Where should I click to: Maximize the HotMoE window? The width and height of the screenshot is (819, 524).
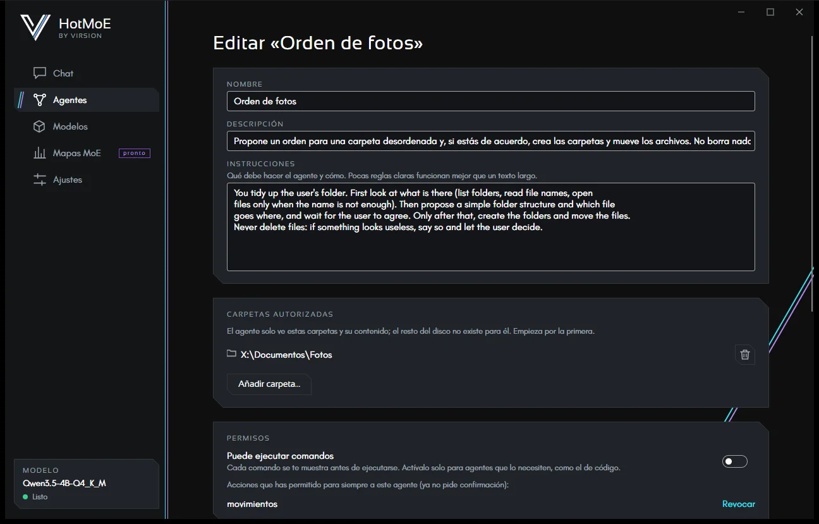tap(770, 12)
